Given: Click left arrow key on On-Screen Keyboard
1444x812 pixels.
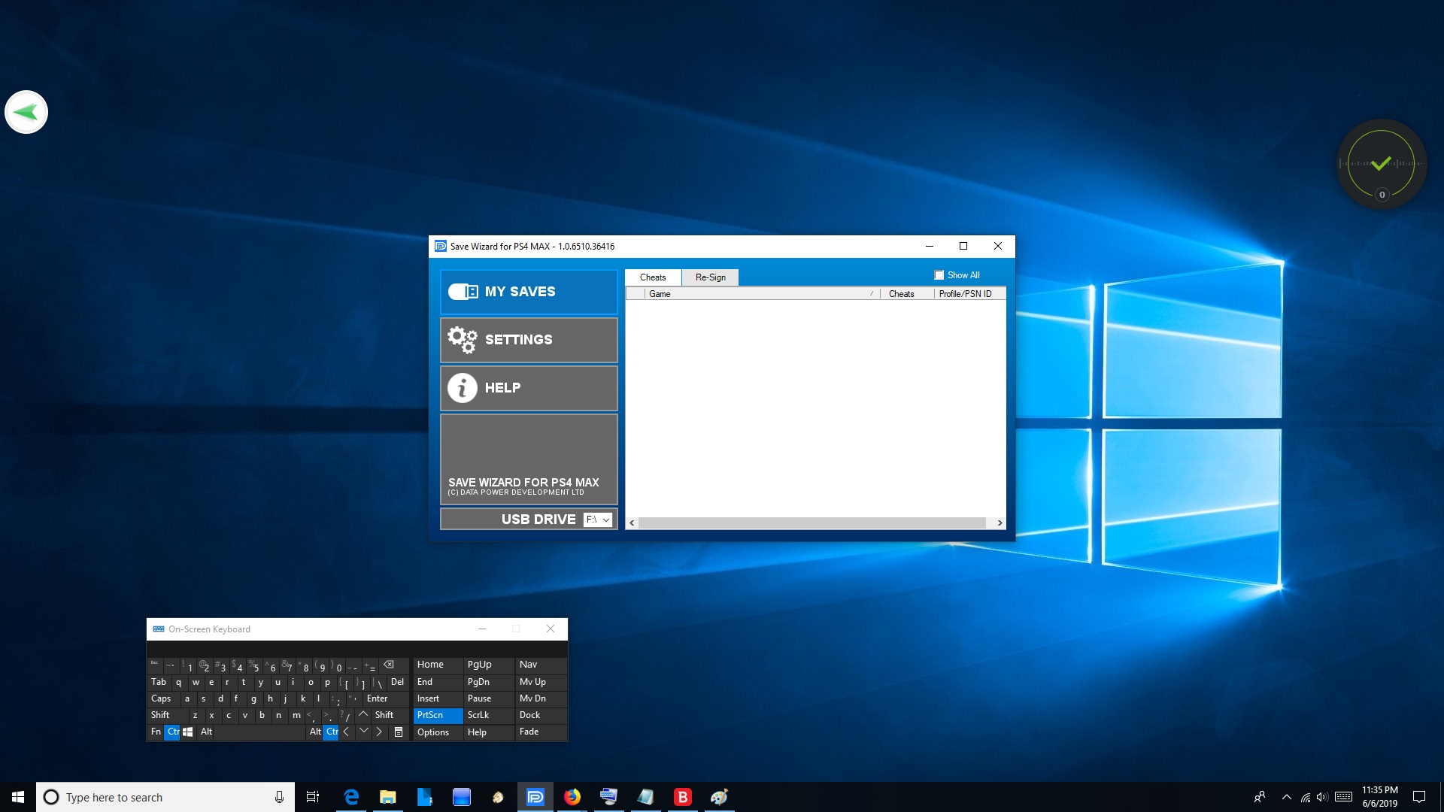Looking at the screenshot, I should 347,732.
